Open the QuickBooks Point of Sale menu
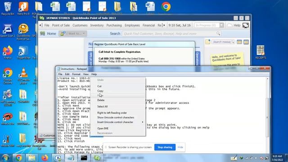This screenshot has height=162, width=288. (x=61, y=25)
